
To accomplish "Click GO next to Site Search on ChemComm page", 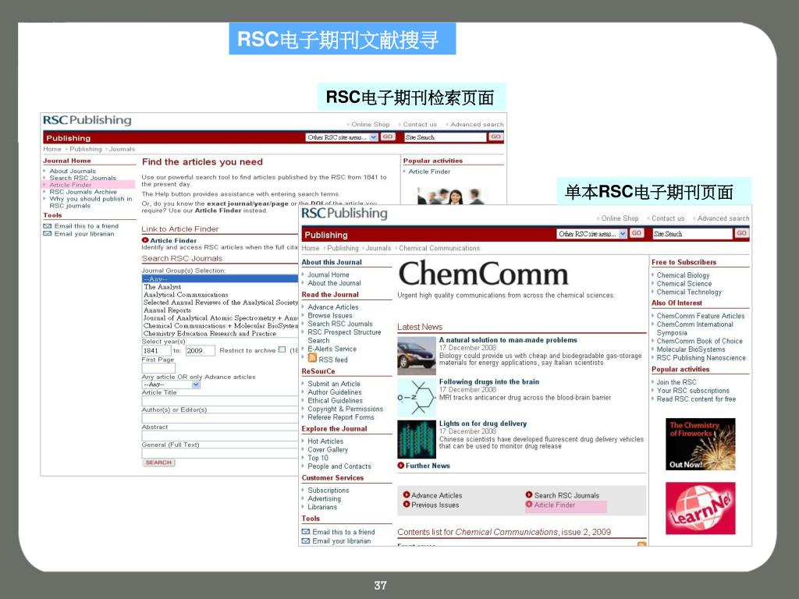I will [x=741, y=233].
